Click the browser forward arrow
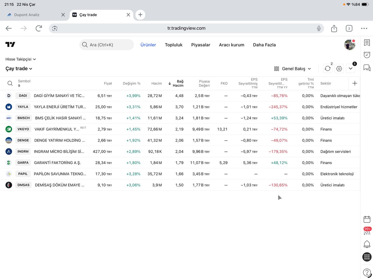 tap(24, 28)
